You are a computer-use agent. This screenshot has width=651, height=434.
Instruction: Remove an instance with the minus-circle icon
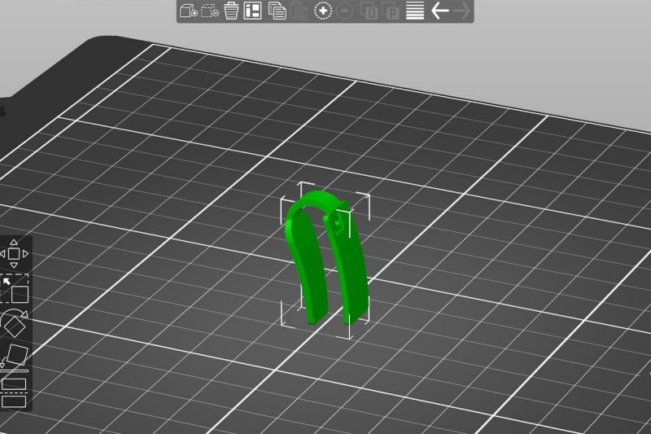click(x=344, y=11)
